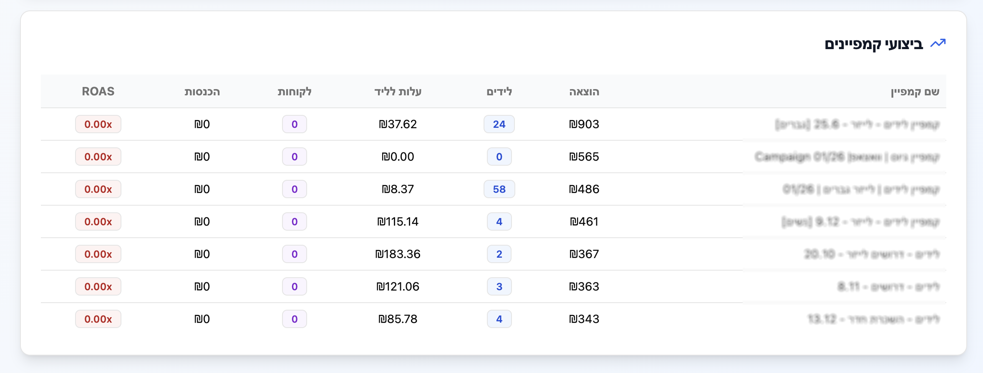The height and width of the screenshot is (373, 983).
Task: Click the עלות לליד column header
Action: coord(398,92)
